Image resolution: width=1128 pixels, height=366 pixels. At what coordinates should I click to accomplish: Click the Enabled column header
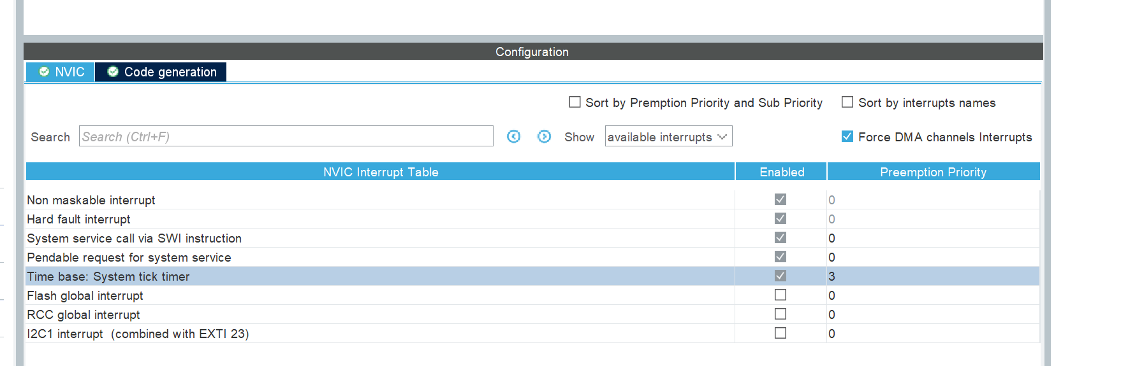click(782, 172)
